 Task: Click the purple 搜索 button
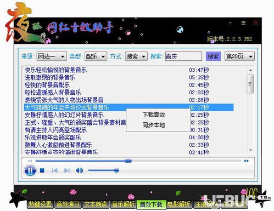click(x=213, y=56)
